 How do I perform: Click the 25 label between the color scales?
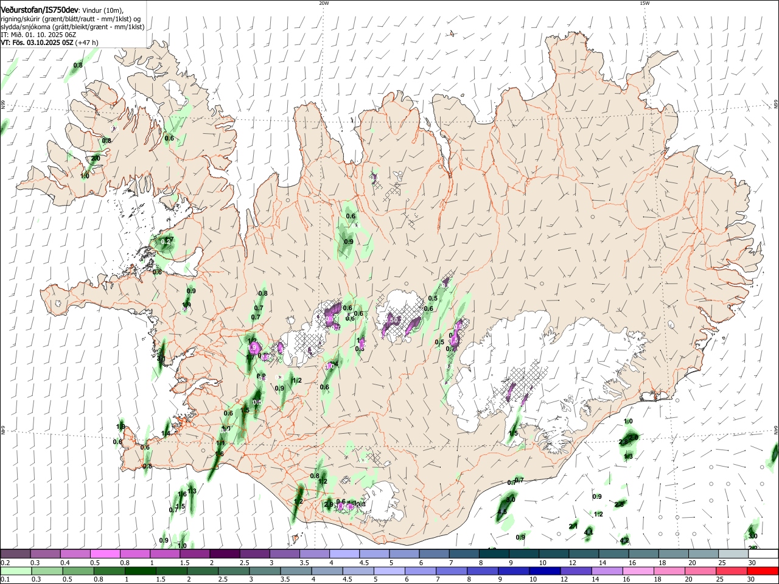coord(721,563)
